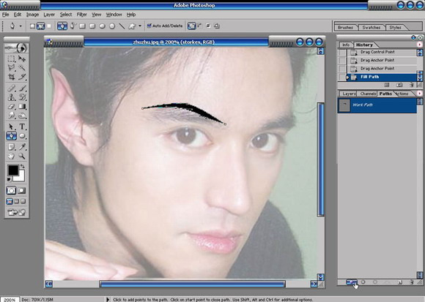Viewport: 425px width, 302px height.
Task: Click the foreground black color swatch
Action: [x=12, y=170]
